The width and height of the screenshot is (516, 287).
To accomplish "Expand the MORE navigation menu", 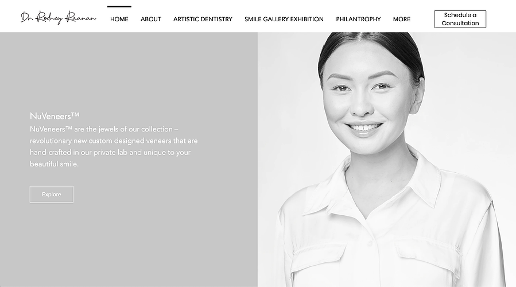I will pyautogui.click(x=401, y=19).
